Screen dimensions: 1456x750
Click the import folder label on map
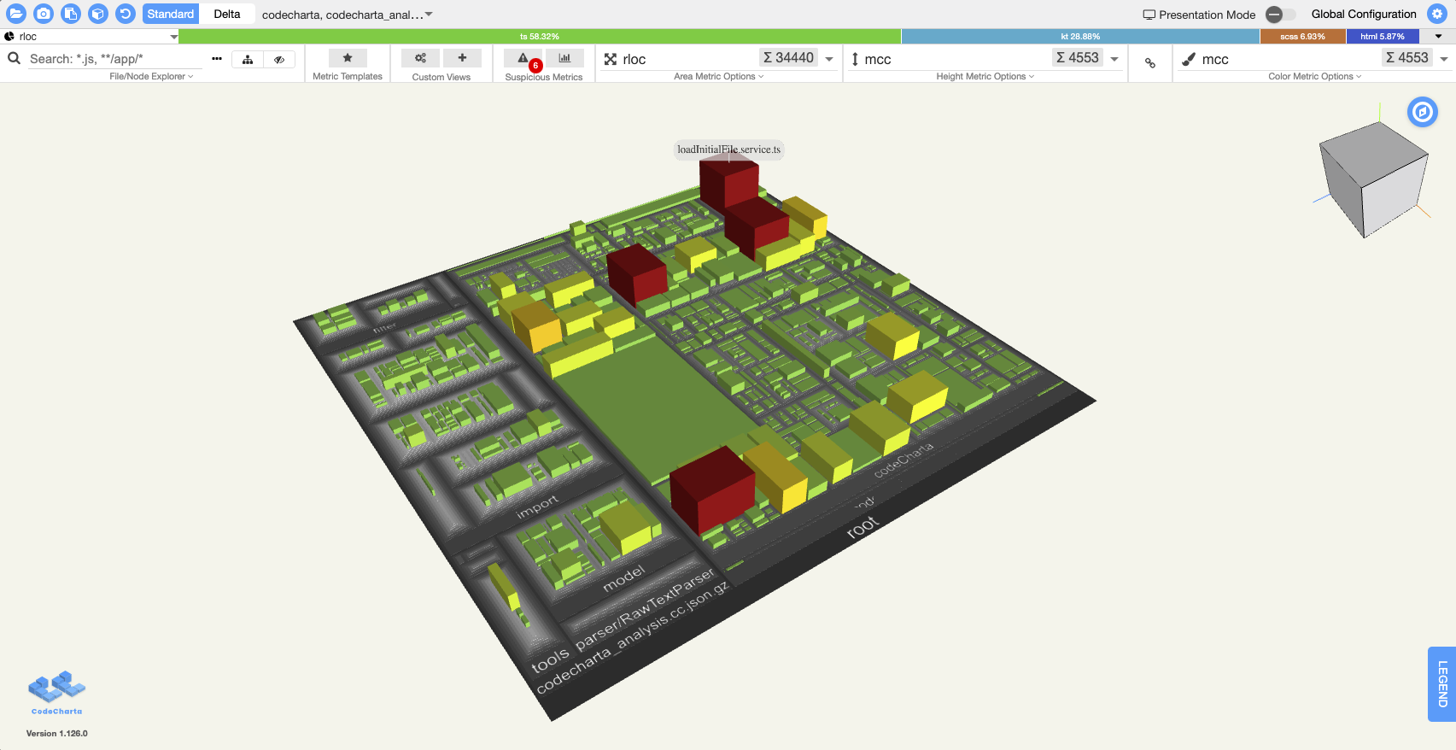[x=536, y=507]
